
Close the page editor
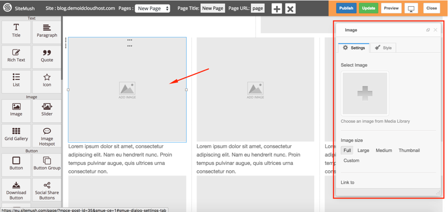pyautogui.click(x=431, y=8)
